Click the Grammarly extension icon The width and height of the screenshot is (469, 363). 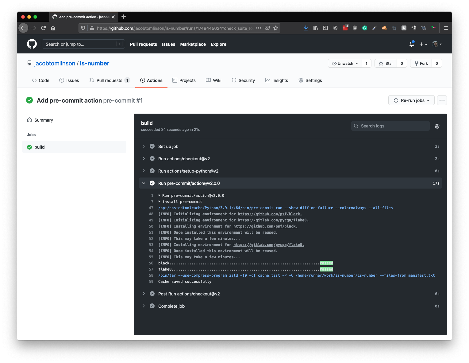pos(364,28)
